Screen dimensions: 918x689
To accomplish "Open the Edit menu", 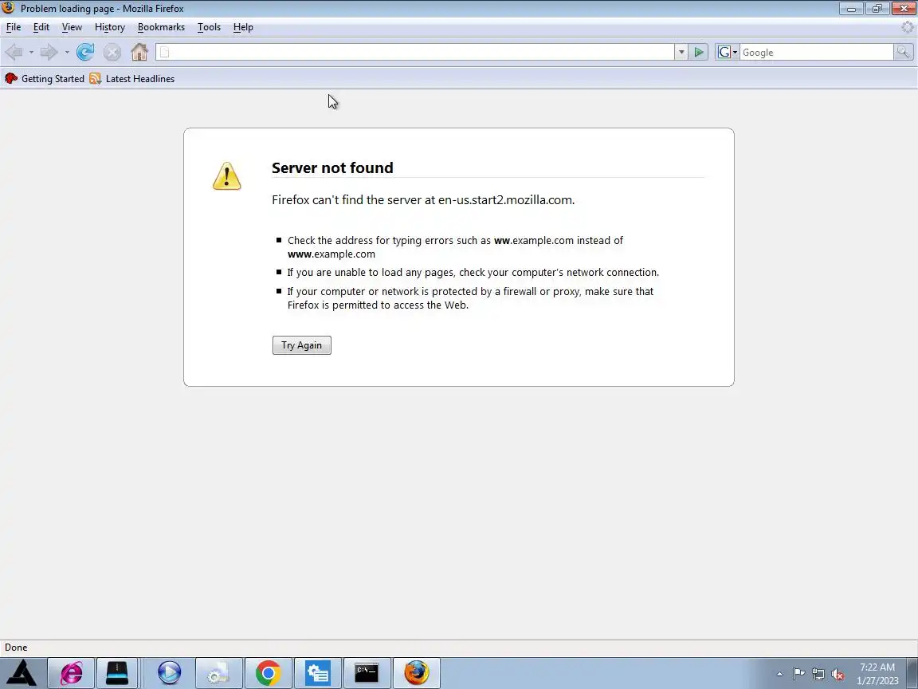I will coord(41,27).
